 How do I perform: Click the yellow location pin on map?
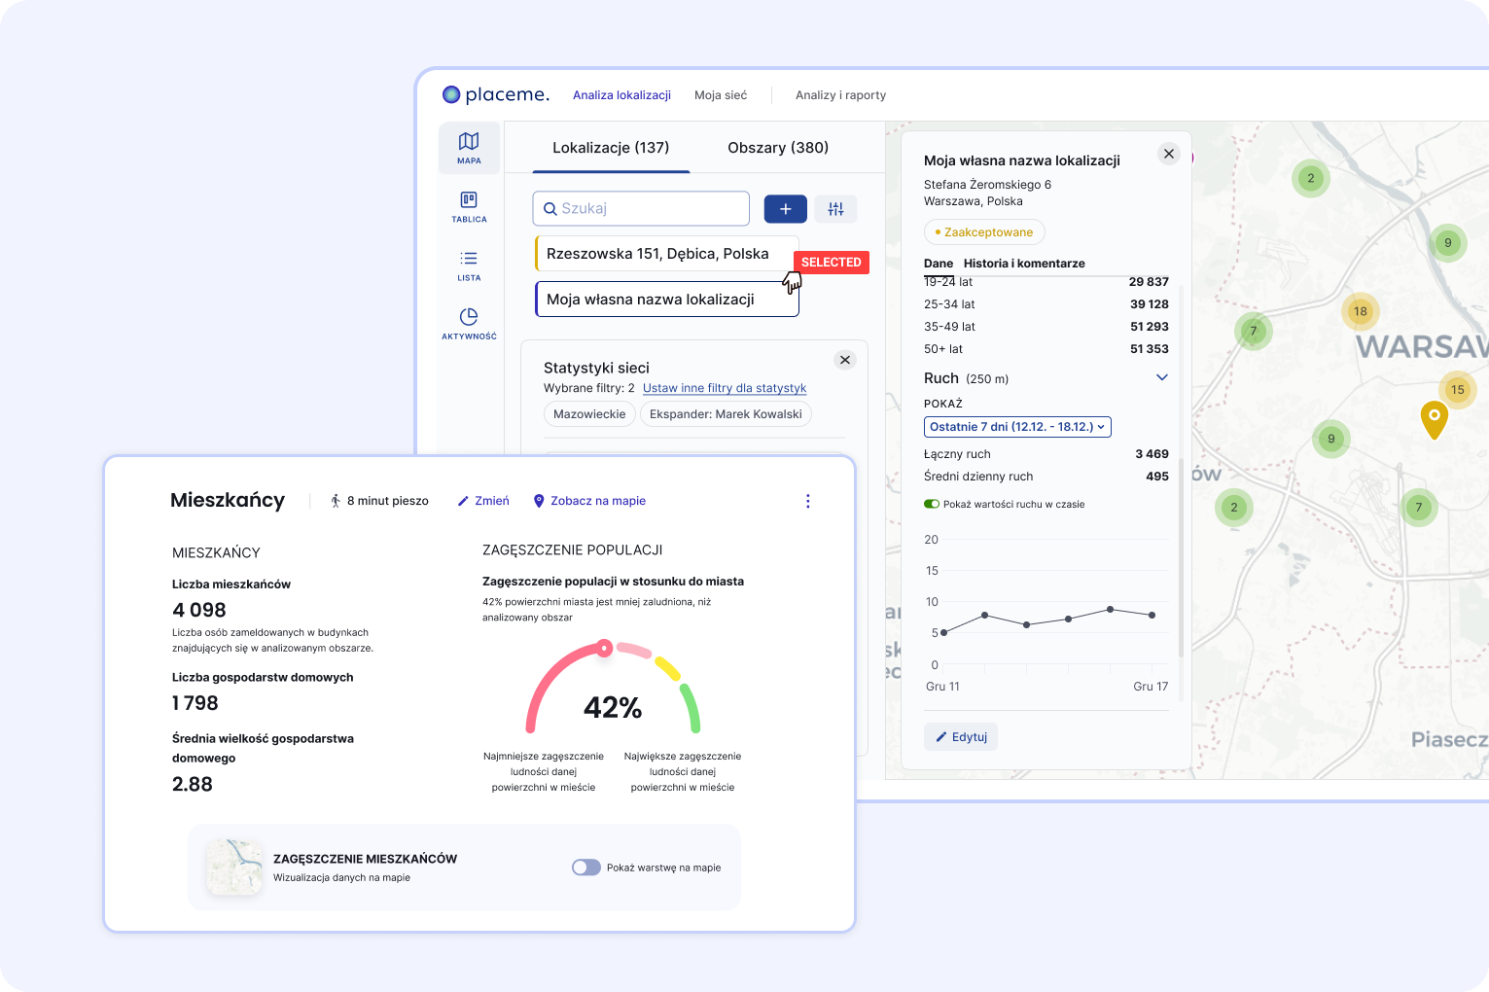coord(1434,419)
